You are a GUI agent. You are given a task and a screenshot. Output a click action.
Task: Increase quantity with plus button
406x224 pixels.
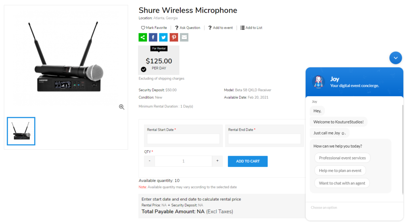(x=217, y=161)
